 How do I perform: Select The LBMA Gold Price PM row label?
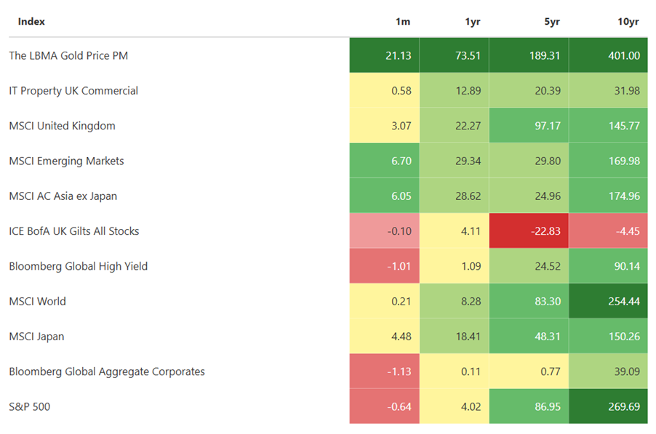[68, 56]
